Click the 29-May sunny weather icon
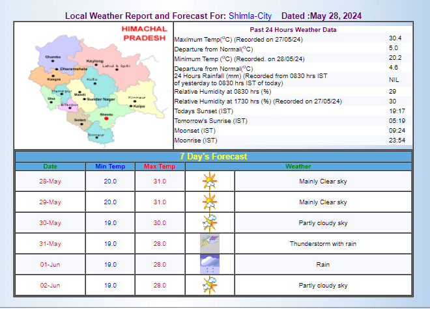Screen dimensions: 430x309 (209, 202)
